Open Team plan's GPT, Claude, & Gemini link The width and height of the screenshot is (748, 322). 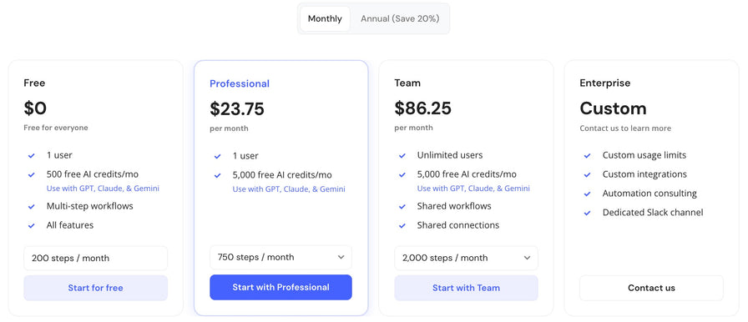pos(473,189)
